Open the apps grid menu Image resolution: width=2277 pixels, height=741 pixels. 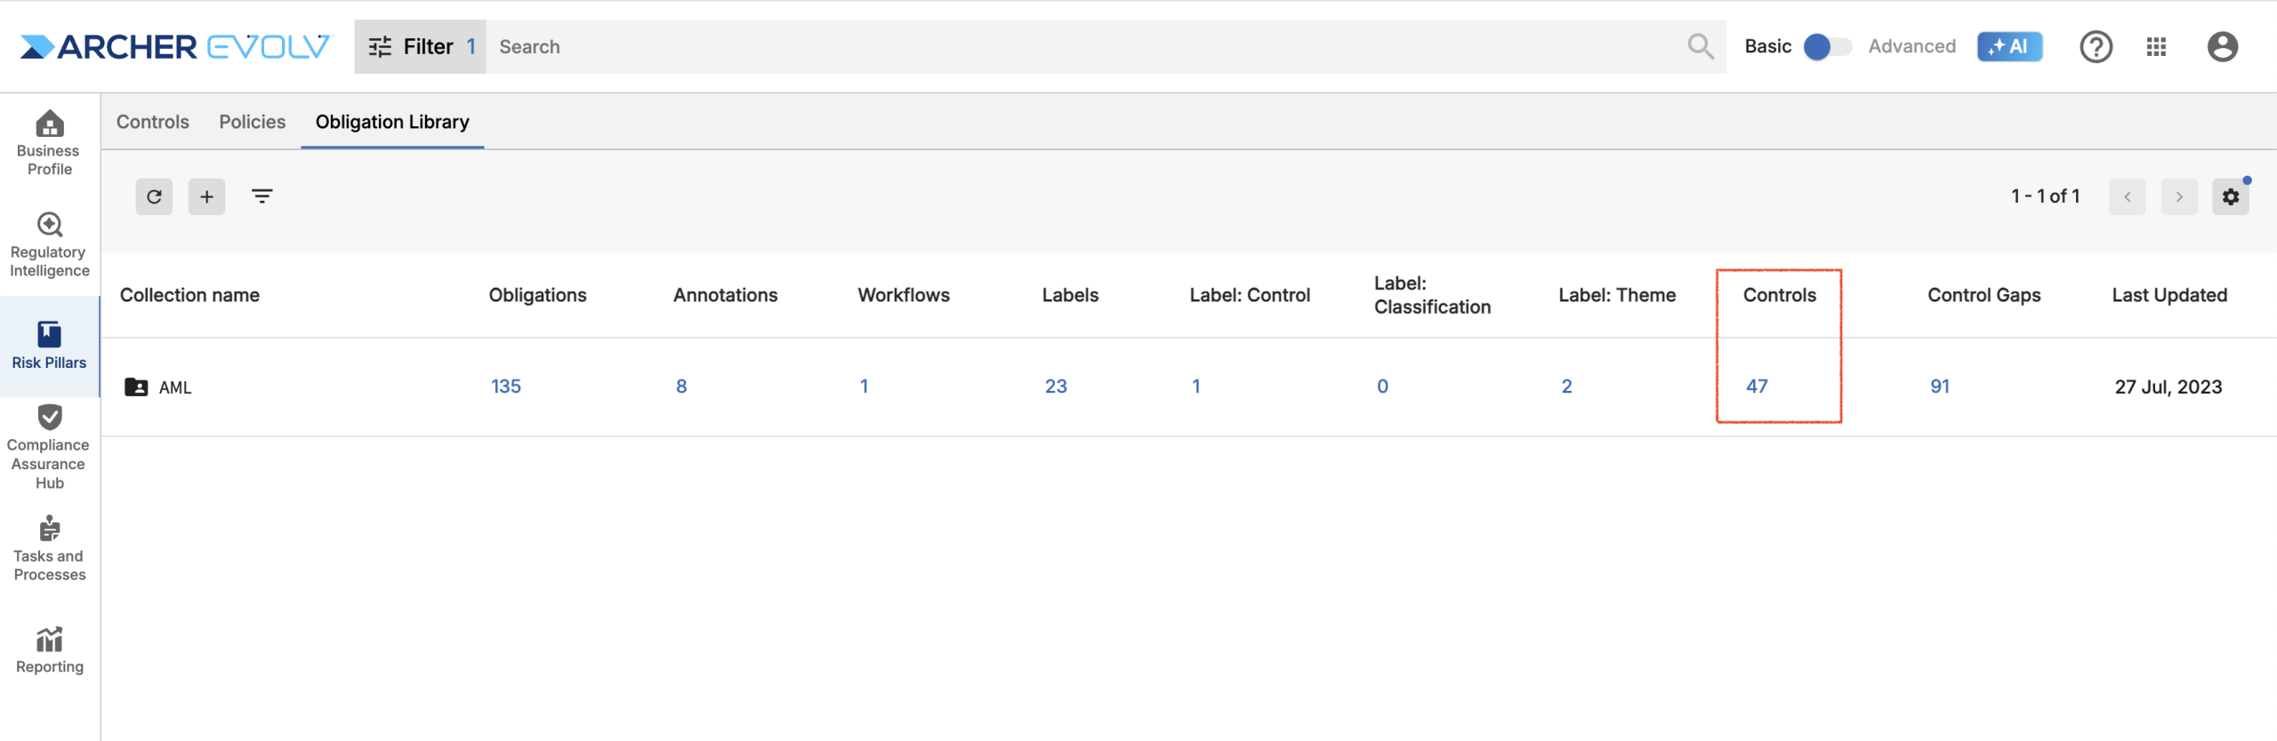(x=2156, y=46)
